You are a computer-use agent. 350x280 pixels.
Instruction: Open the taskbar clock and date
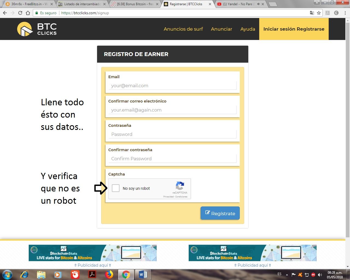pos(335,275)
